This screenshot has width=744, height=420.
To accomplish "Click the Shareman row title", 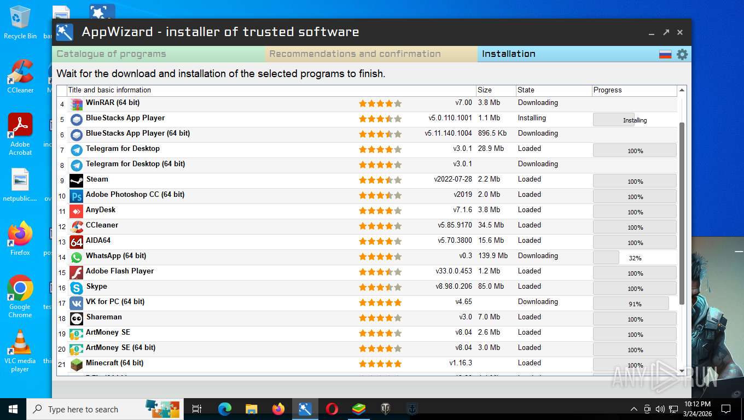I will (104, 317).
